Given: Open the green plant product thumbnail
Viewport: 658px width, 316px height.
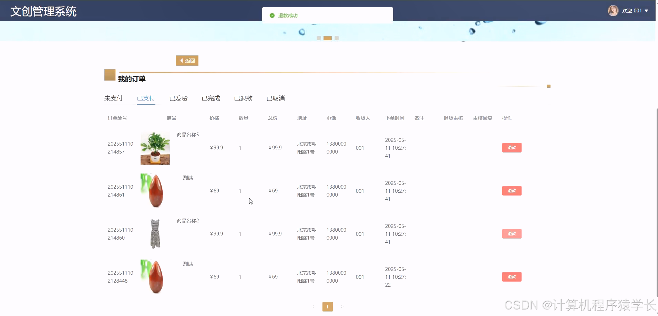Looking at the screenshot, I should (155, 148).
